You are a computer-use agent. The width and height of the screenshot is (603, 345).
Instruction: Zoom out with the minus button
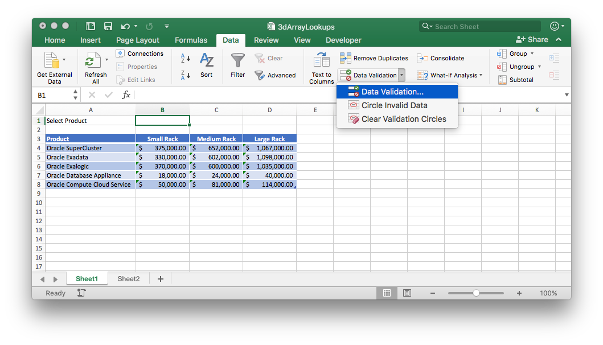(433, 293)
